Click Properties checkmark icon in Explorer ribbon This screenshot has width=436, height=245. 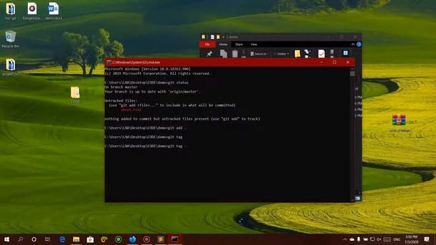click(x=322, y=54)
